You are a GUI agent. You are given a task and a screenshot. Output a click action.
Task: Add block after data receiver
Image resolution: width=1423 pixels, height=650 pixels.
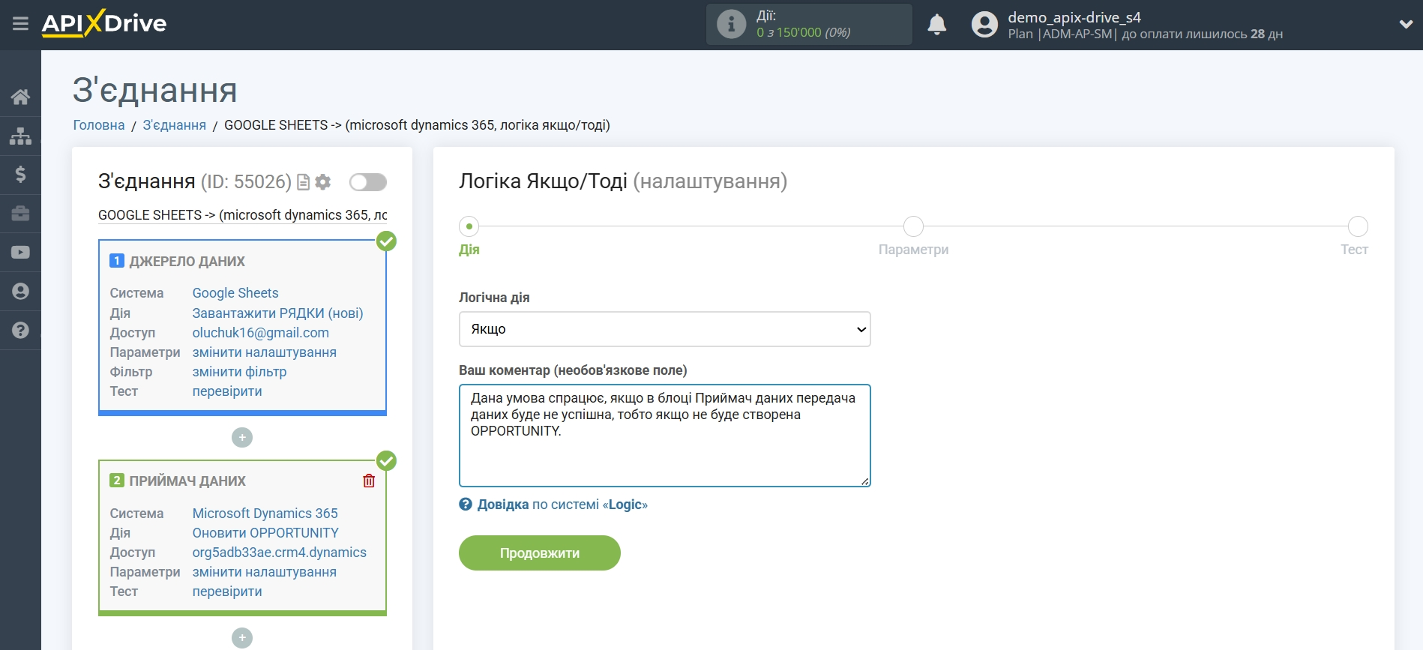242,637
